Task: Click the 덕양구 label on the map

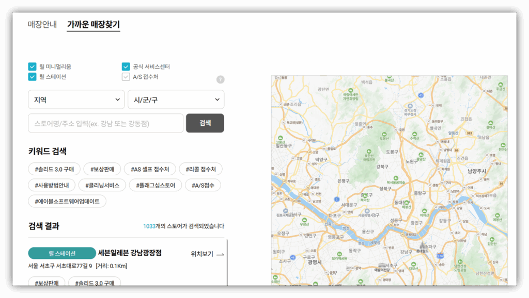Action: click(321, 159)
